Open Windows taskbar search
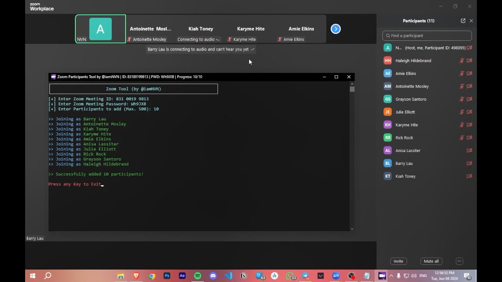 (x=48, y=276)
